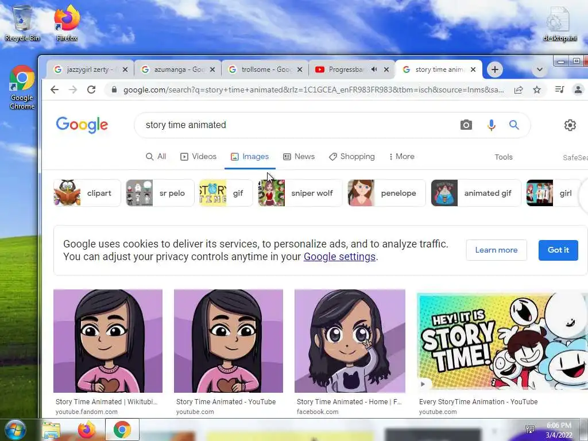Click the facebook.com source text
The image size is (588, 441).
click(318, 412)
